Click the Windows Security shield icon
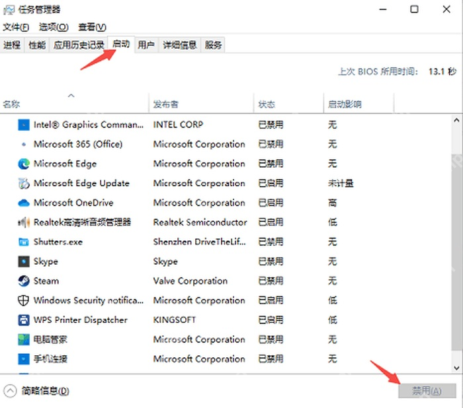This screenshot has height=408, width=463. (24, 300)
